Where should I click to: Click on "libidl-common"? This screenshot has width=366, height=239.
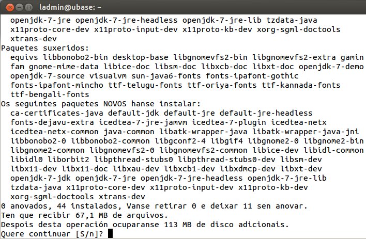pos(333,150)
